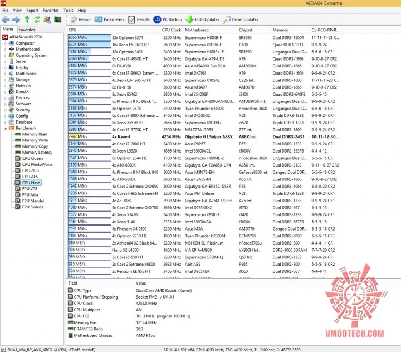
Task: Collapse the Benchmark tree node
Action: click(6, 129)
